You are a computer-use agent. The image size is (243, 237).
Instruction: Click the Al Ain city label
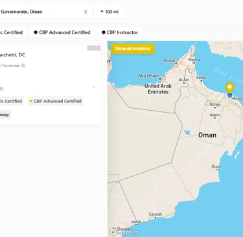pyautogui.click(x=184, y=80)
